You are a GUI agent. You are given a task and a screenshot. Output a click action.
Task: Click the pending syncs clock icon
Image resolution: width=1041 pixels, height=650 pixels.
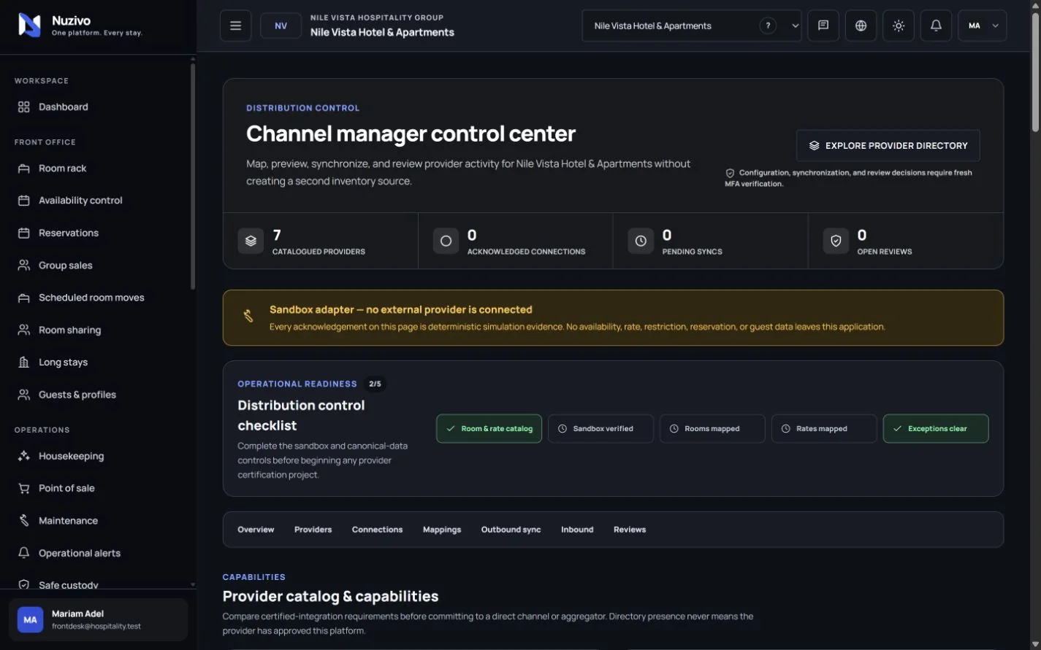pos(641,241)
